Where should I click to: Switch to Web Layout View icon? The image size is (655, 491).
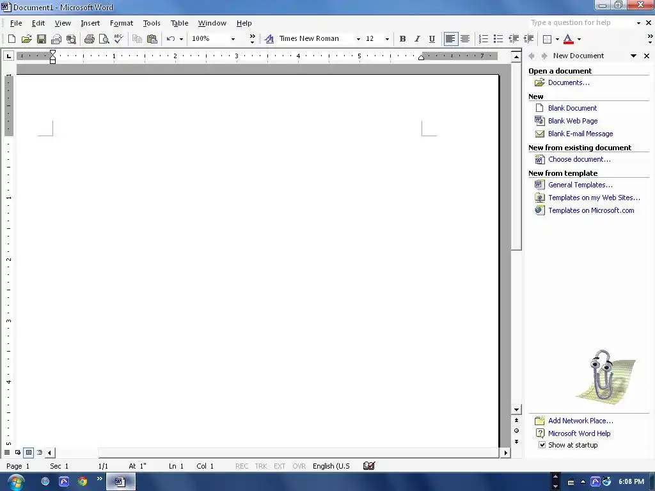click(x=18, y=452)
